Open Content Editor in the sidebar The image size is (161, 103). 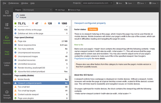[7, 64]
